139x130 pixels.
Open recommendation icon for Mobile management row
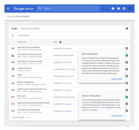(x=127, y=83)
